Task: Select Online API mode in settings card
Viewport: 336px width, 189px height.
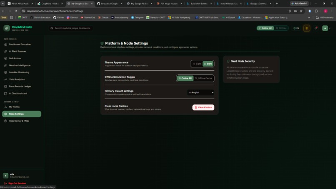Action: click(186, 78)
